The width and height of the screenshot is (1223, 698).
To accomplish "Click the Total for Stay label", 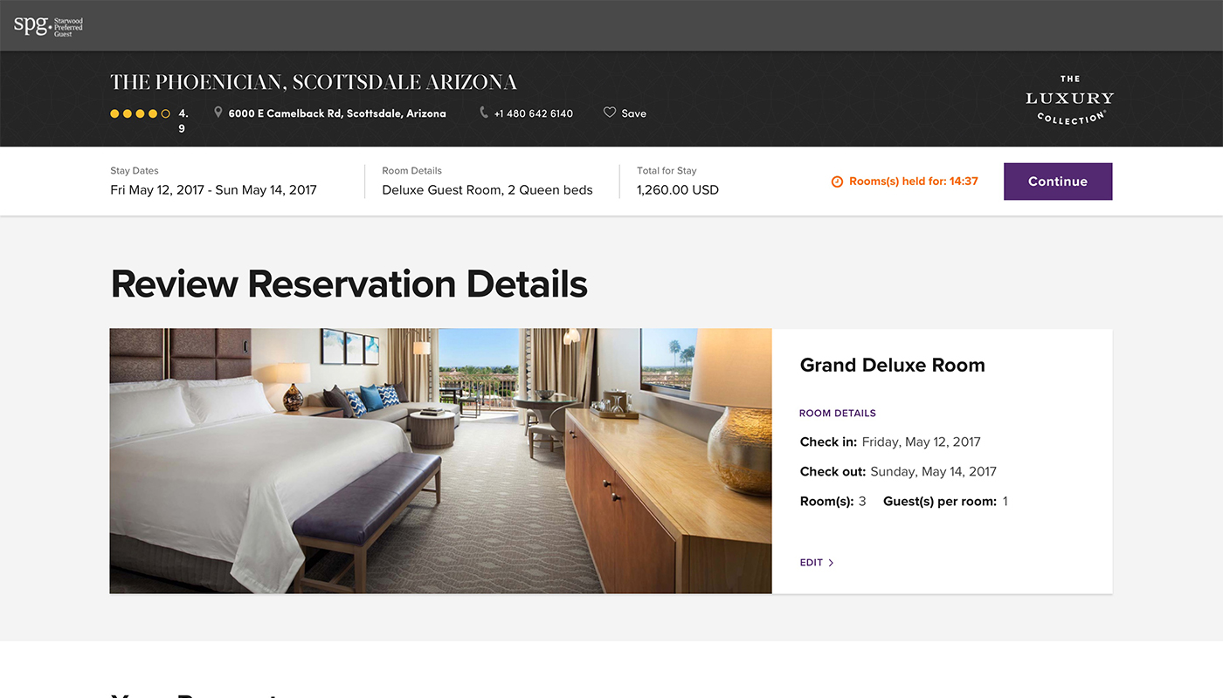I will (667, 171).
